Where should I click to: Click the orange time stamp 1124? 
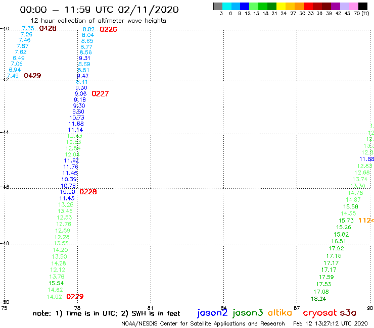[x=366, y=221]
